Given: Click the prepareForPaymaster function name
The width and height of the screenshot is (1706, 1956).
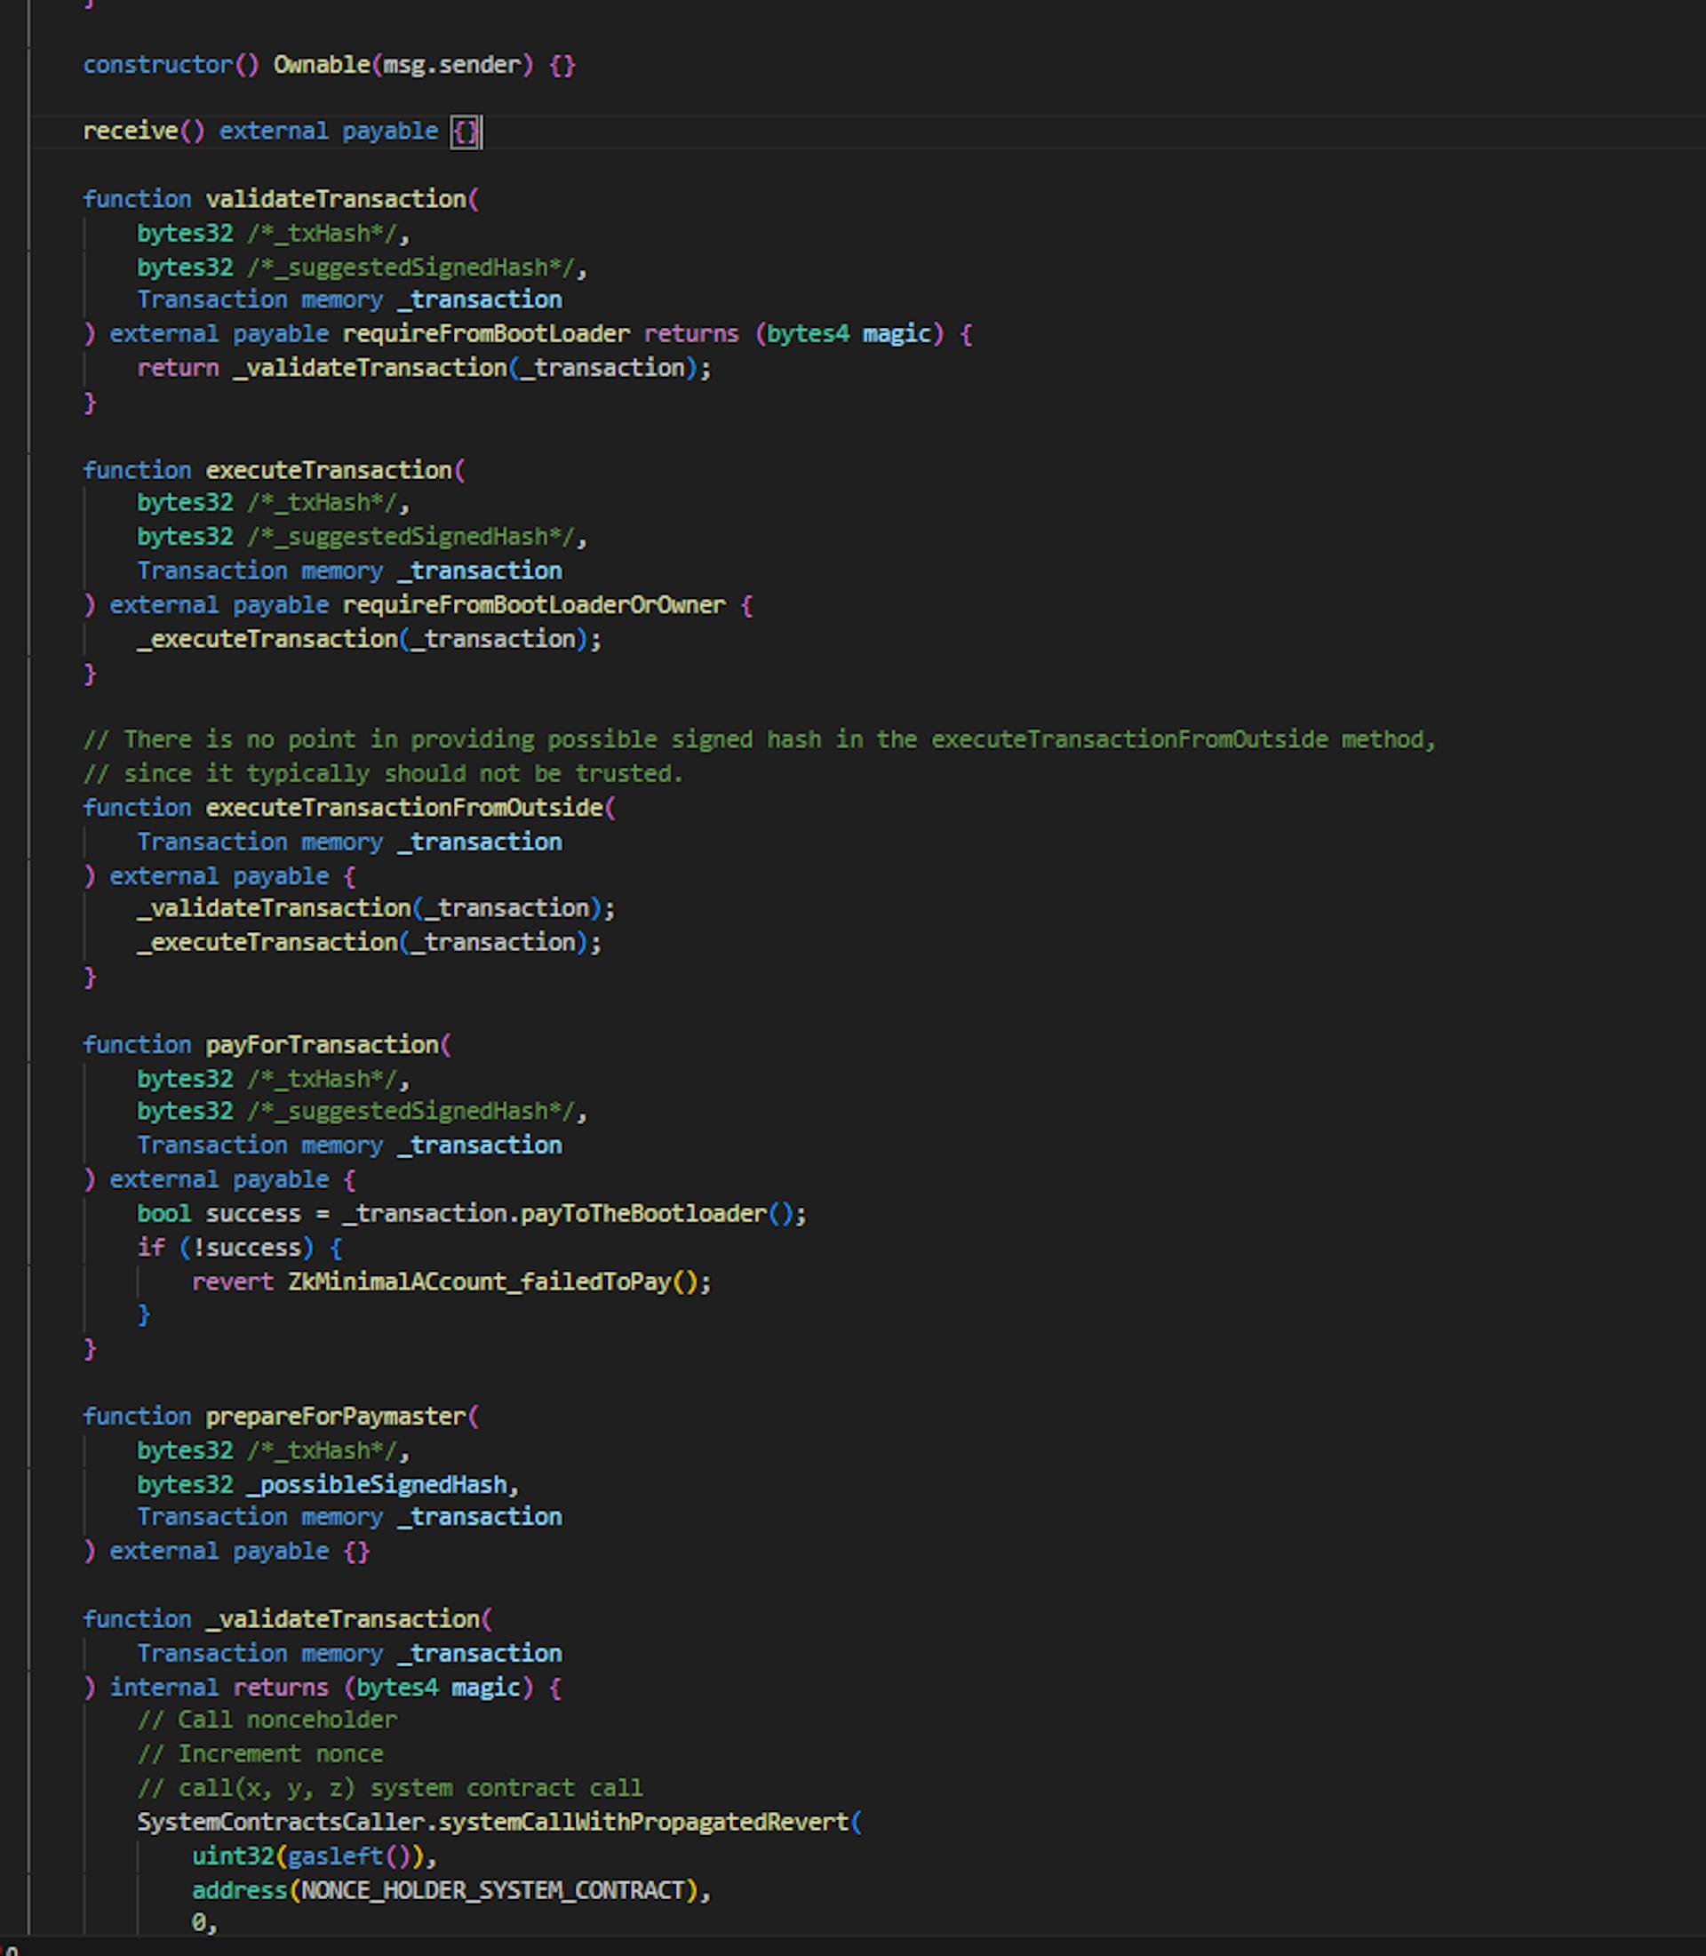Looking at the screenshot, I should click(x=336, y=1416).
